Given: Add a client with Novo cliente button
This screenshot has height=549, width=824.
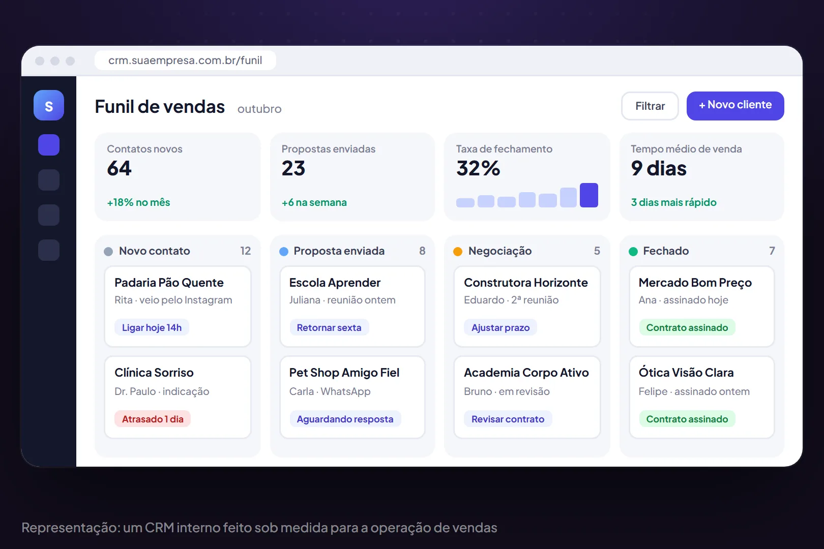Looking at the screenshot, I should 735,106.
